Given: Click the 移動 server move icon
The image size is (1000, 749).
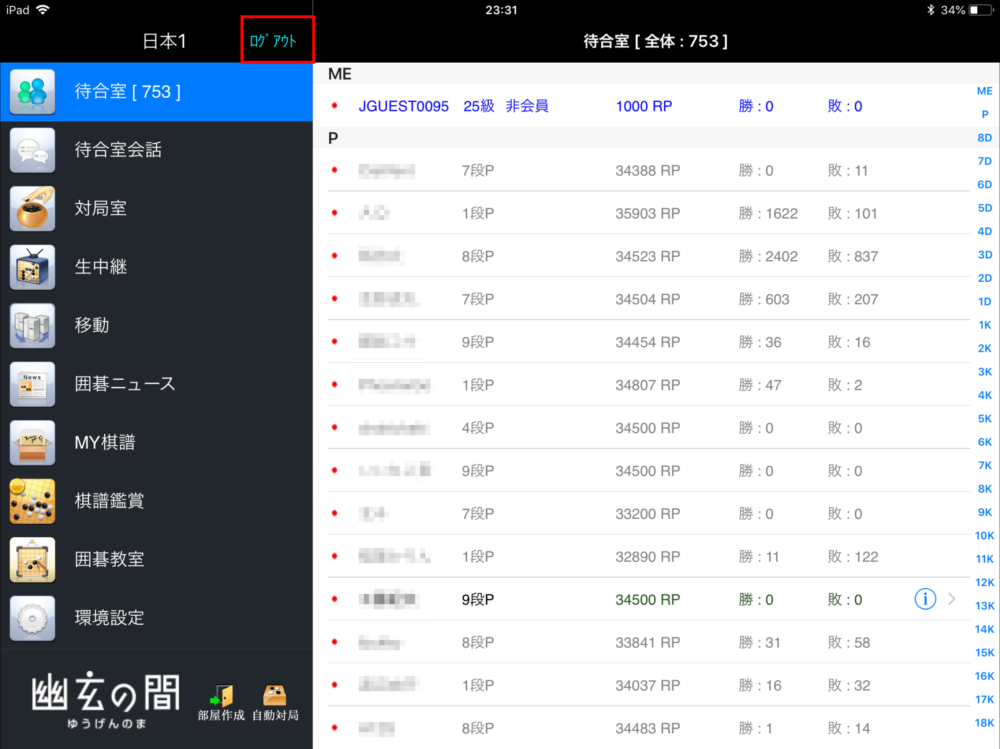Looking at the screenshot, I should pos(33,325).
